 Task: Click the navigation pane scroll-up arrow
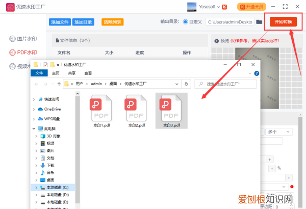pyautogui.click(x=78, y=94)
